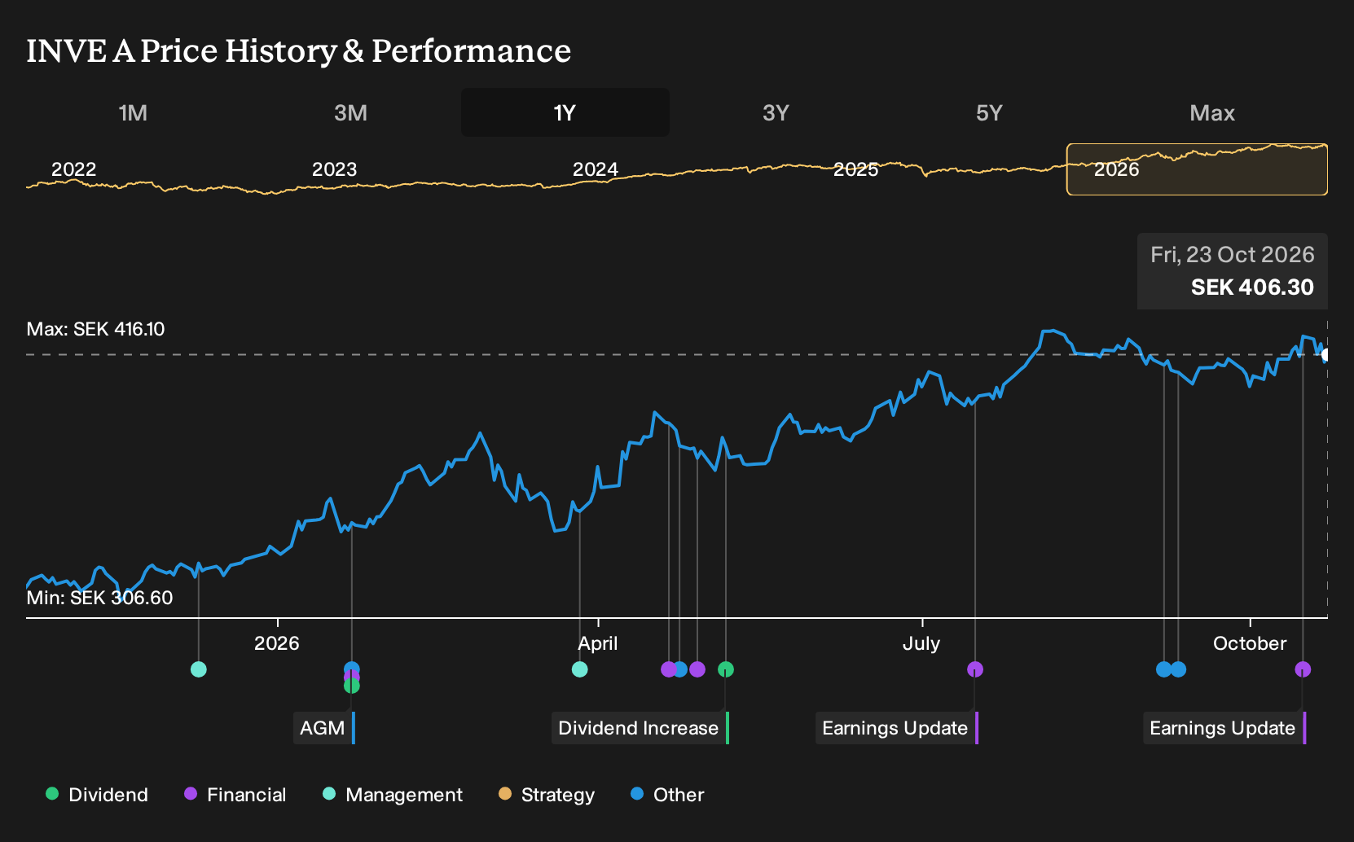
Task: Select the 1Y time range tab
Action: tap(565, 112)
